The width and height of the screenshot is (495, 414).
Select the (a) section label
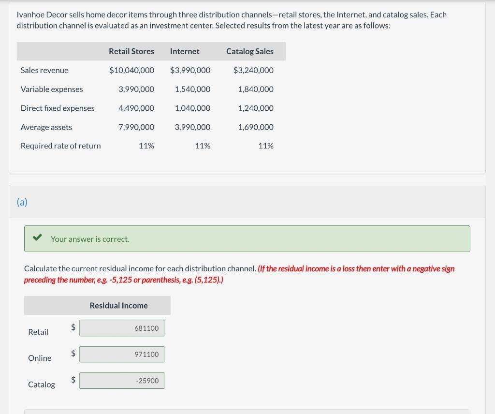pyautogui.click(x=22, y=202)
